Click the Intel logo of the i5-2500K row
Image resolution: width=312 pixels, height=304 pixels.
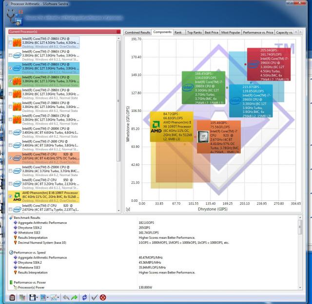click(x=17, y=171)
